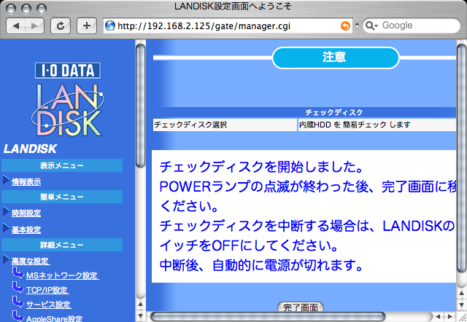Click the orange SnapBack icon in address bar
The image size is (467, 322).
click(345, 26)
